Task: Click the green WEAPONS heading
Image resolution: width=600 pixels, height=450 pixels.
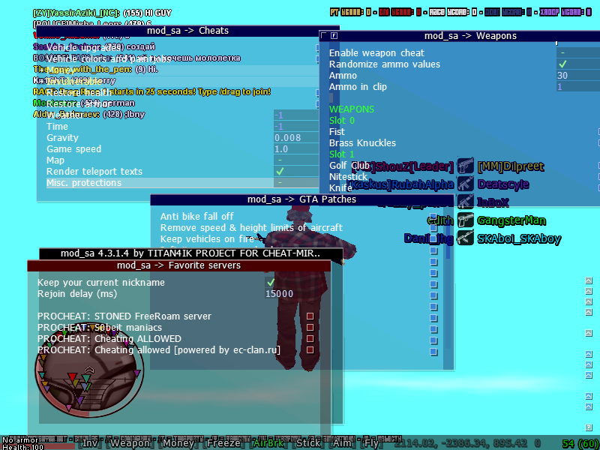Action: [x=352, y=109]
